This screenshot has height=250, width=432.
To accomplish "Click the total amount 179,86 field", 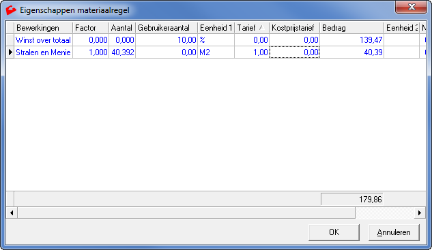I will [352, 199].
